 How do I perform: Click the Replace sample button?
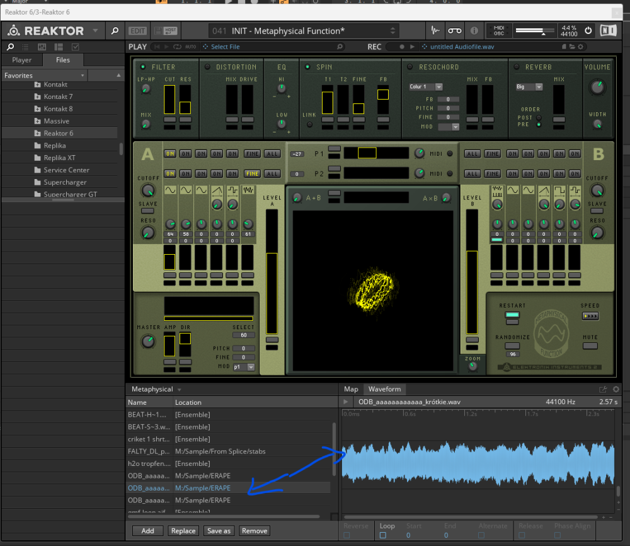(183, 531)
